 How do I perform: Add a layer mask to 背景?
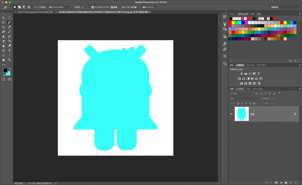(x=276, y=183)
